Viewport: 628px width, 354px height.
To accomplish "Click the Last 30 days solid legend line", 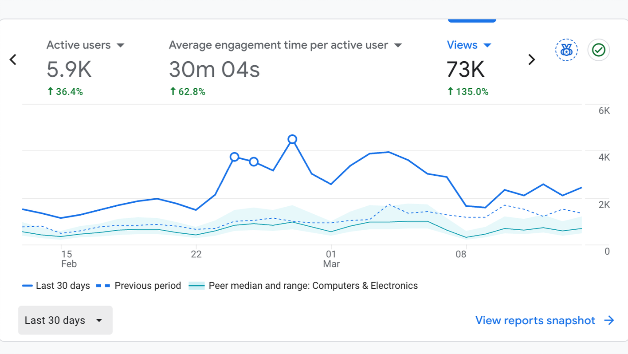I will [x=27, y=286].
